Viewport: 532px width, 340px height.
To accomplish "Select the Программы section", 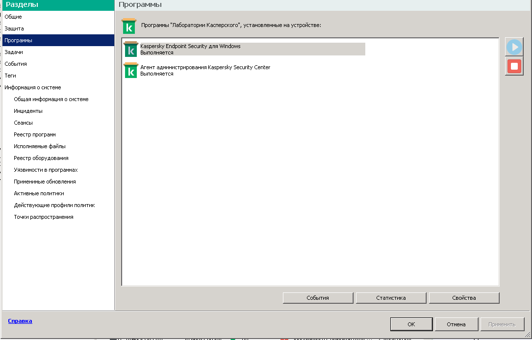I will 58,40.
